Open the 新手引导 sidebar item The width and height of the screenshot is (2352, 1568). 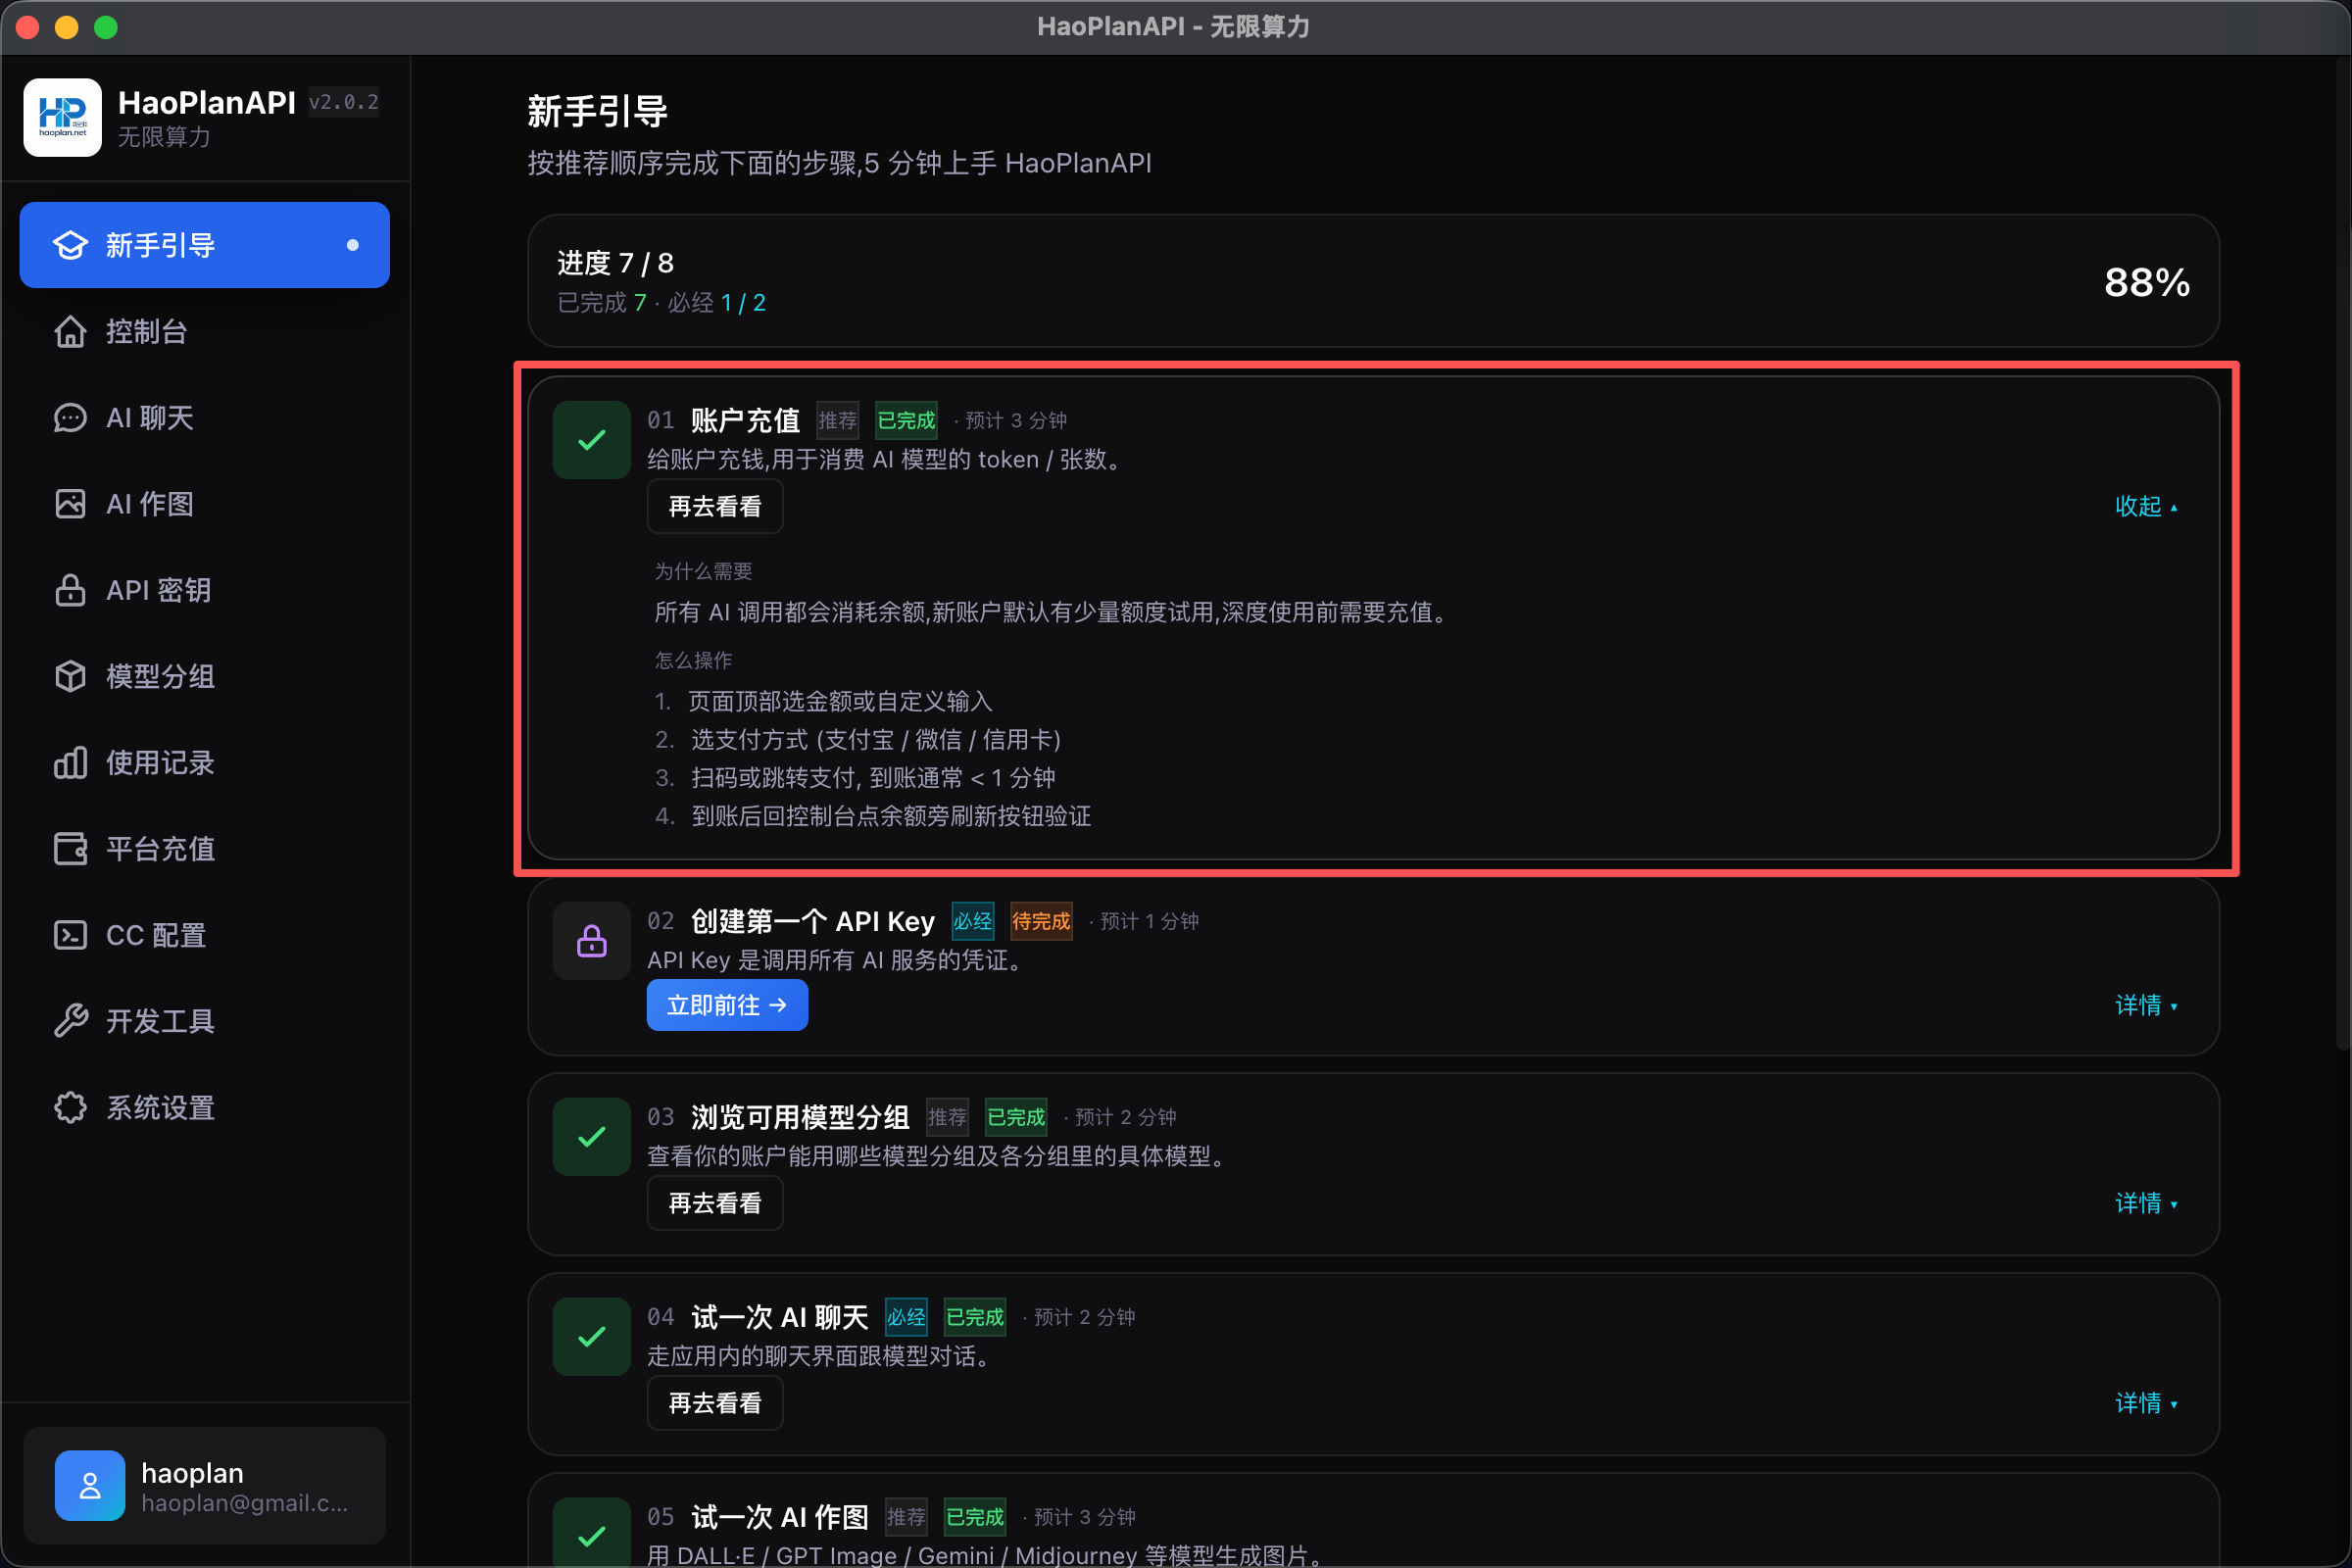[205, 245]
